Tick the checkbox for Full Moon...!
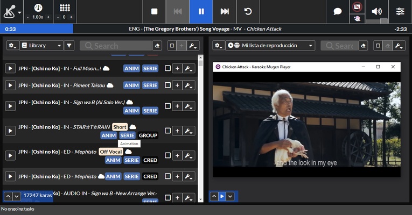Screen dimensions: 412x215 (167, 68)
